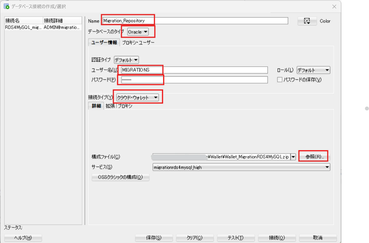Expand the 構成ファイル path history arrow
Image resolution: width=369 pixels, height=243 pixels.
(293, 157)
